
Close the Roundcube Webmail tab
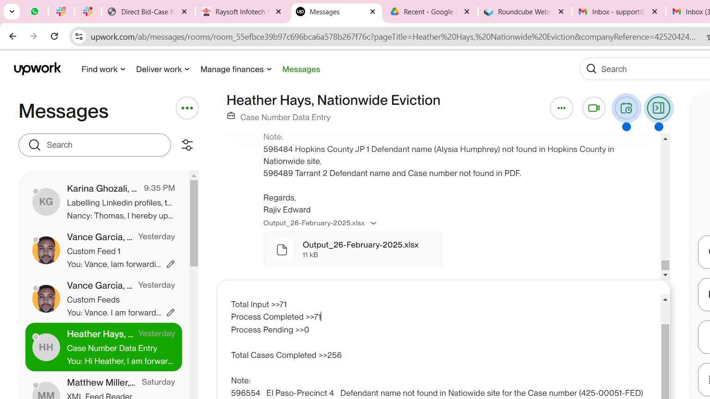(561, 12)
